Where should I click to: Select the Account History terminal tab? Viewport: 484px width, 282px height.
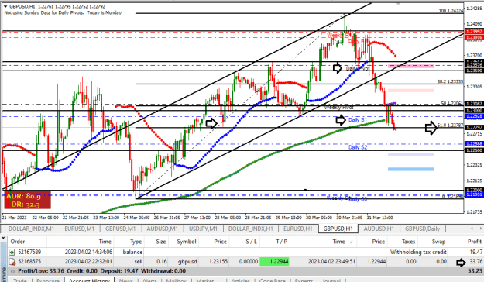[x=89, y=280]
